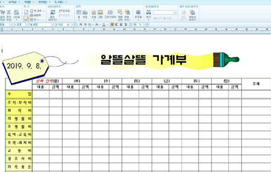Viewport: 271px width, 172px height.
Task: Set page orientation to landscape
Action: pos(26,18)
